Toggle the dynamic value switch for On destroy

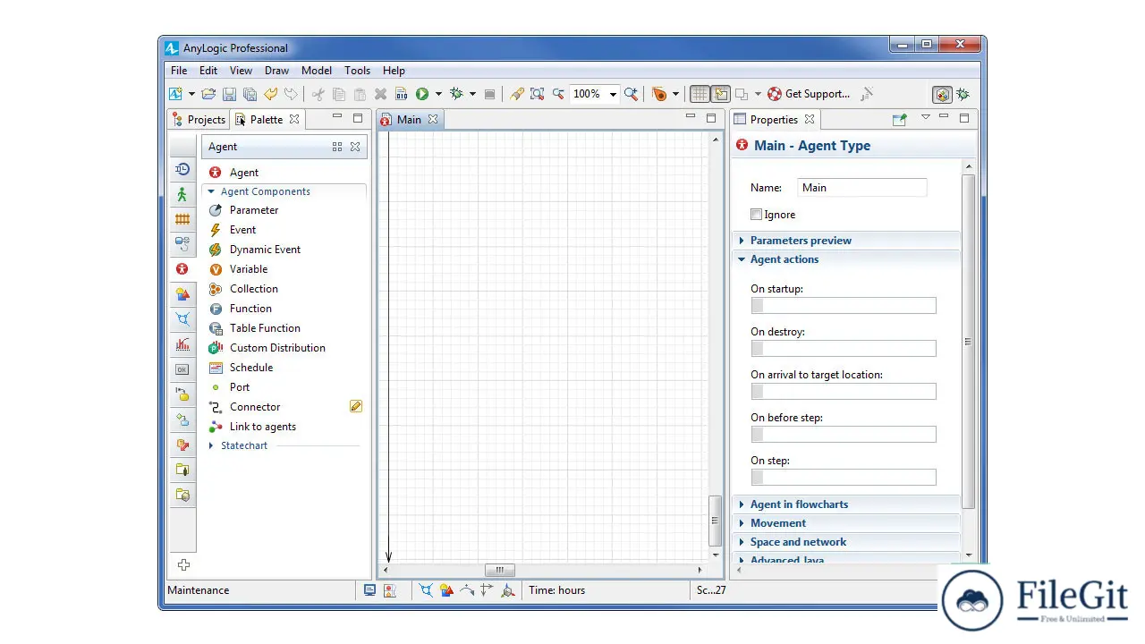coord(758,349)
